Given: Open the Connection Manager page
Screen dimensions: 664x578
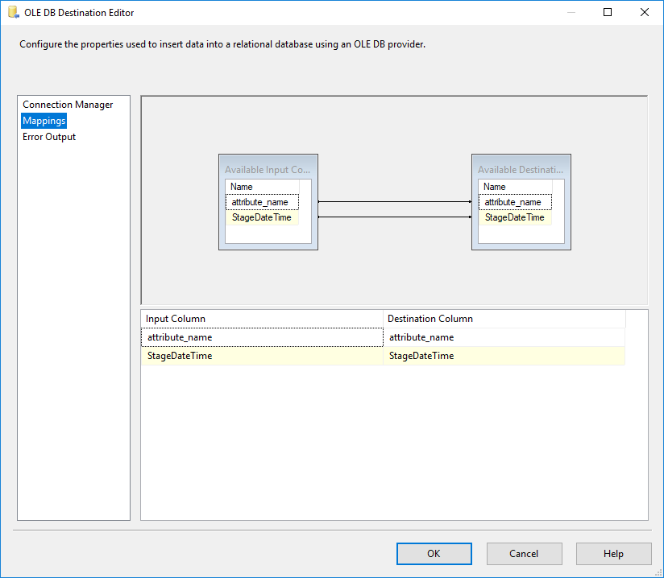Looking at the screenshot, I should 68,105.
